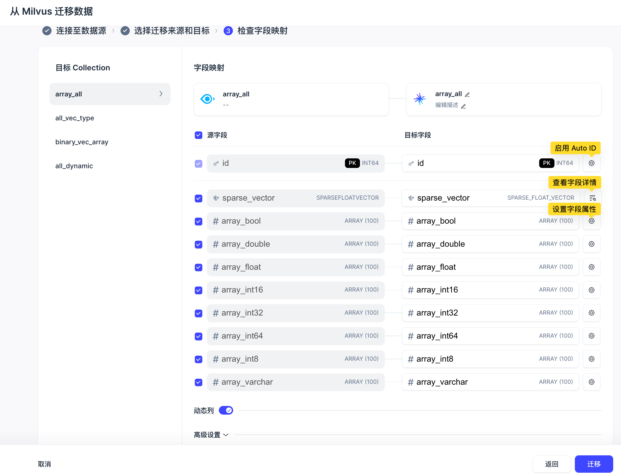Open field attribute settings for array_bool
The image size is (621, 476).
[591, 221]
